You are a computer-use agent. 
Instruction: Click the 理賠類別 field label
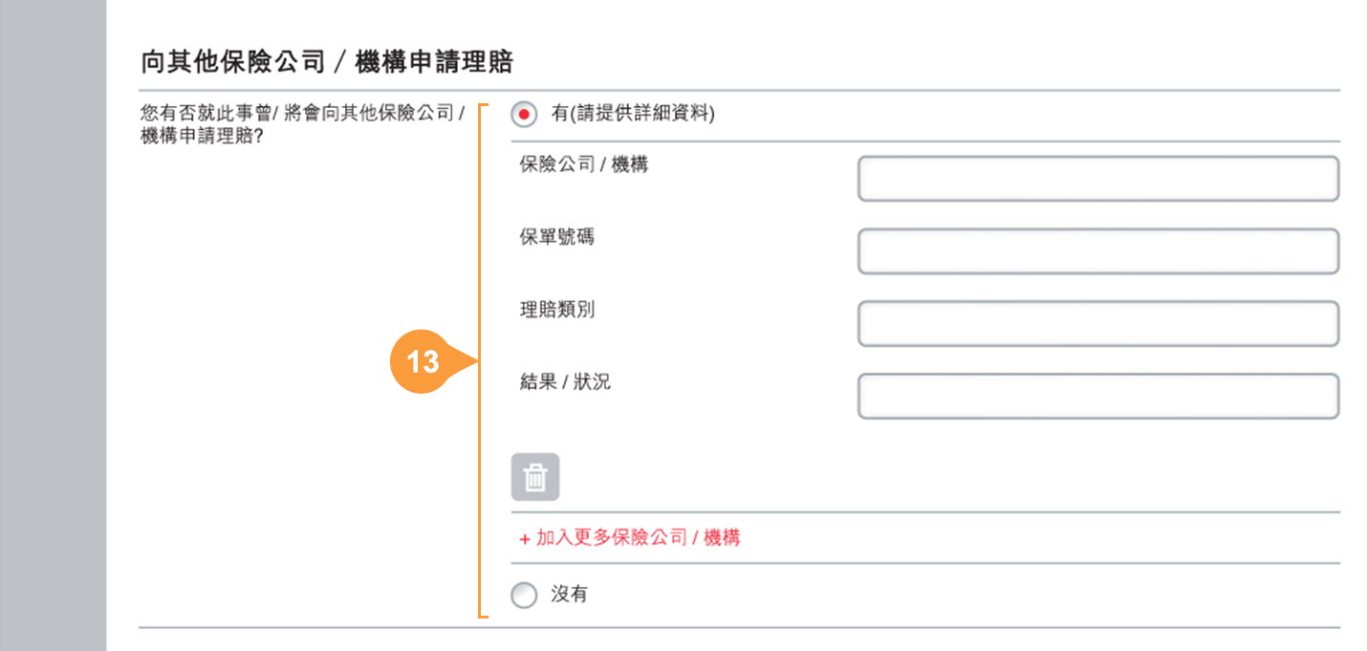pos(556,310)
